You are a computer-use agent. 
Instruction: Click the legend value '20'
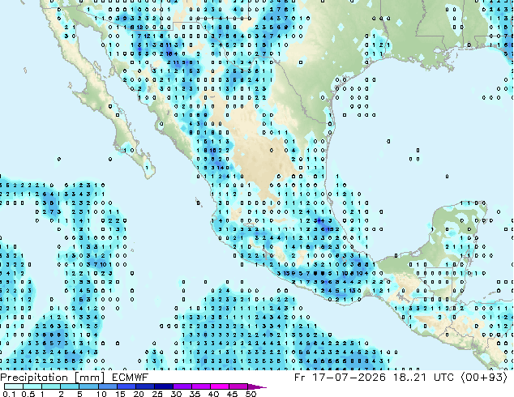(139, 394)
